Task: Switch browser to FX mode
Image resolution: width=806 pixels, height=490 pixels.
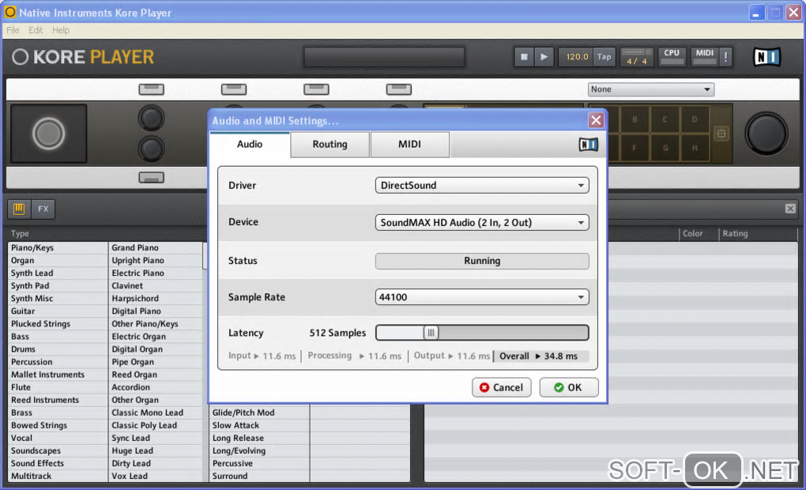Action: [x=43, y=209]
